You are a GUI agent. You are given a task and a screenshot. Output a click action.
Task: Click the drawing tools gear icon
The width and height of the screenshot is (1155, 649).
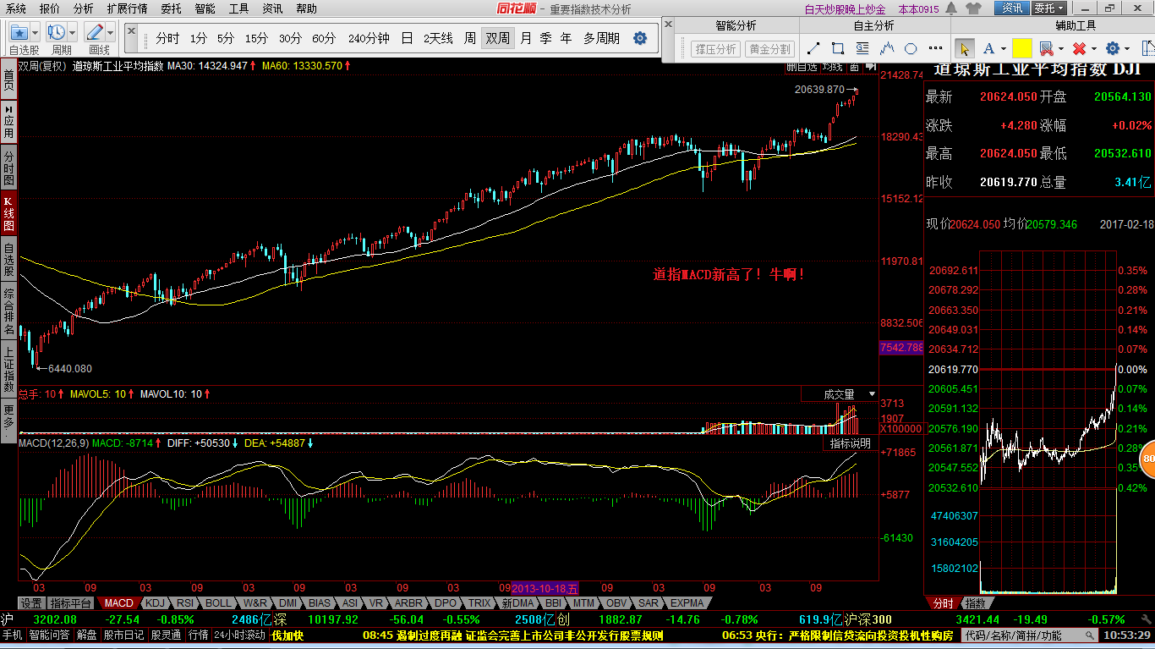coord(1112,48)
